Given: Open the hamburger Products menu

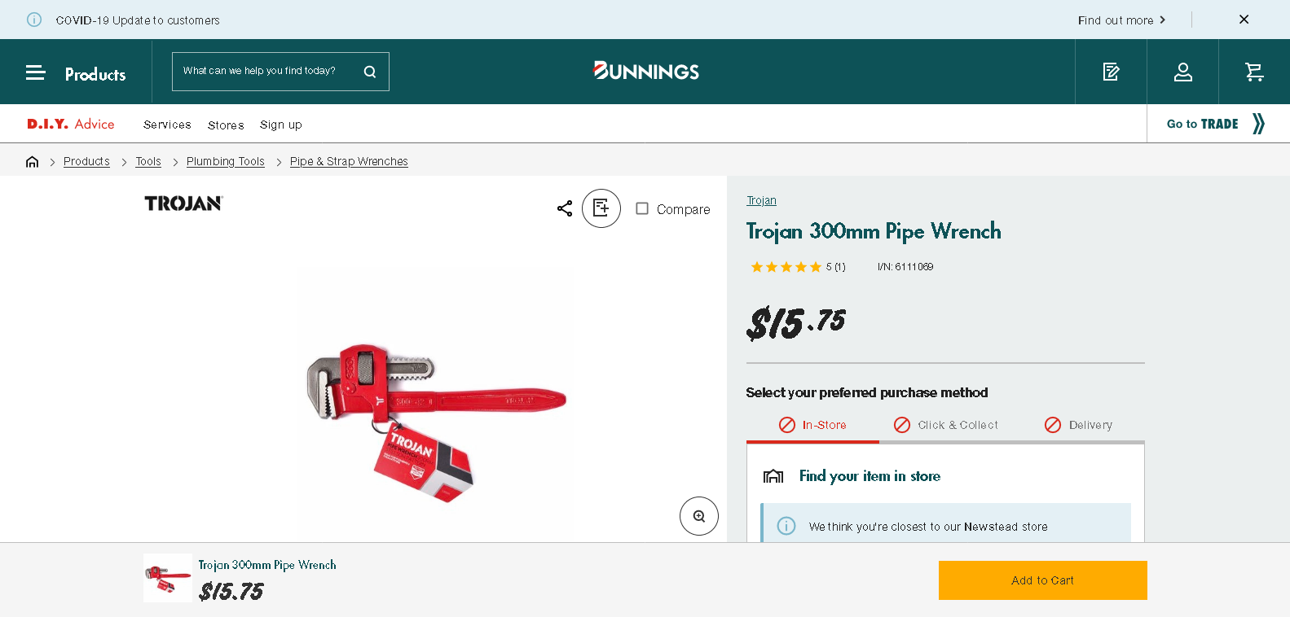Looking at the screenshot, I should (x=35, y=72).
